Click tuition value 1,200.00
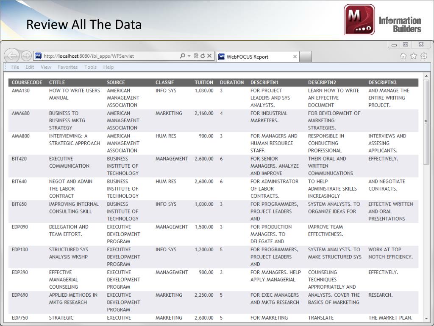 click(204, 250)
